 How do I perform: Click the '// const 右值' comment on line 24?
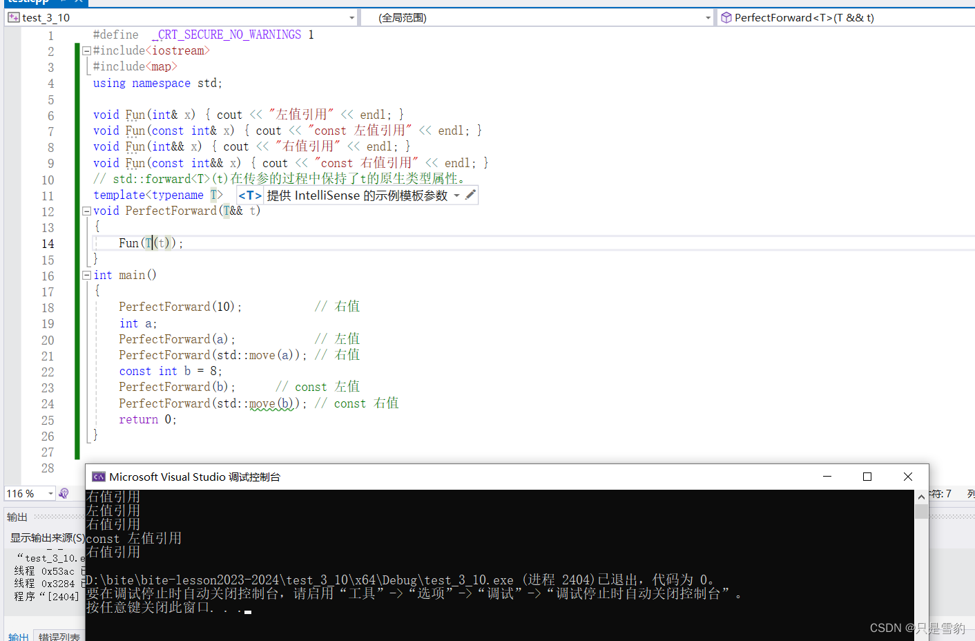357,403
